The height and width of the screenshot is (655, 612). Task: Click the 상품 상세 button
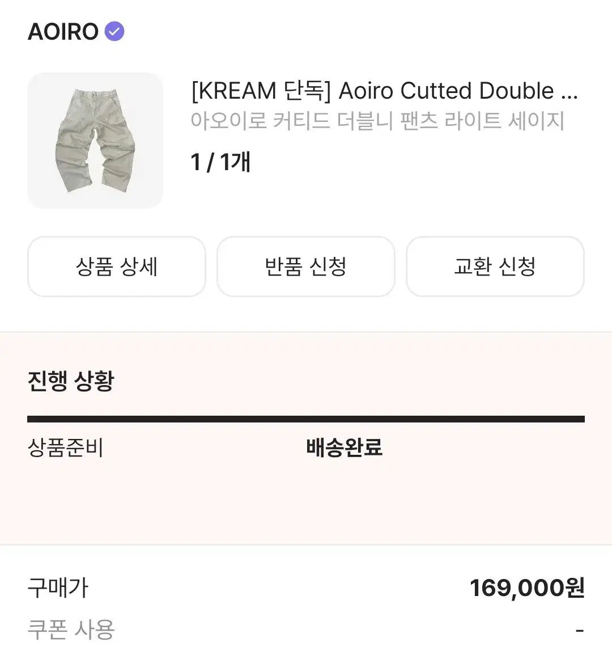[x=117, y=267]
